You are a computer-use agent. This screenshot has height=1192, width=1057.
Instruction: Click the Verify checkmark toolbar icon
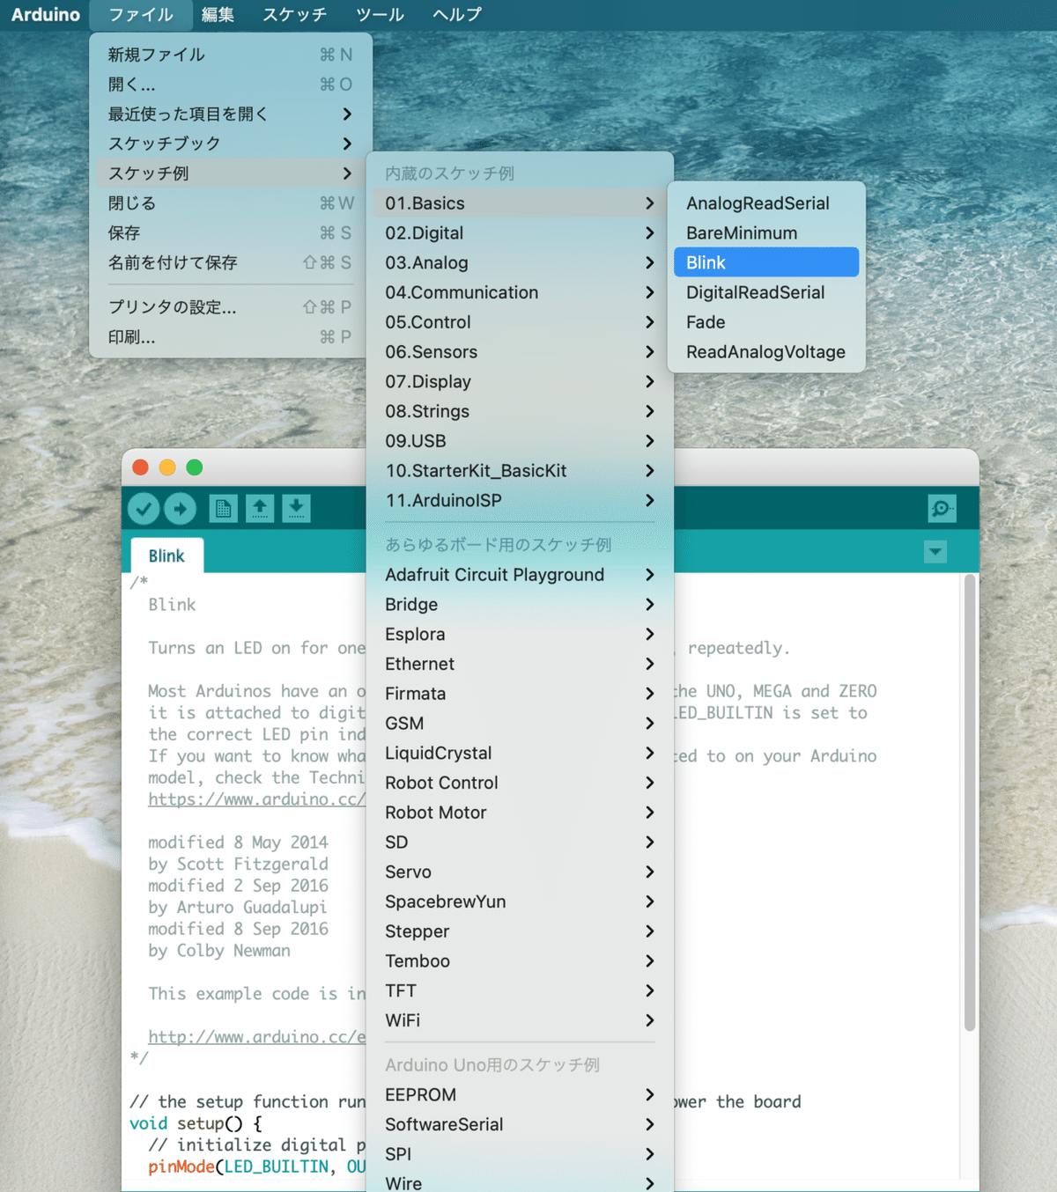pyautogui.click(x=144, y=508)
